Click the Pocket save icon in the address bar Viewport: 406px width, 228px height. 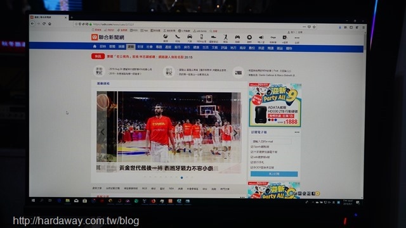pyautogui.click(x=309, y=27)
